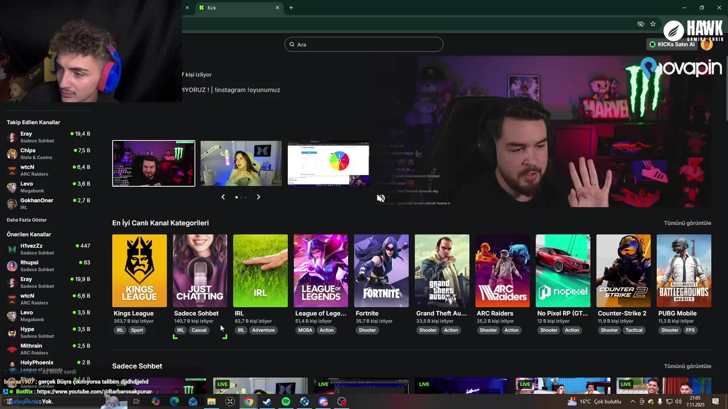Image resolution: width=728 pixels, height=409 pixels.
Task: Open Outlook mail from taskbar
Action: (193, 402)
